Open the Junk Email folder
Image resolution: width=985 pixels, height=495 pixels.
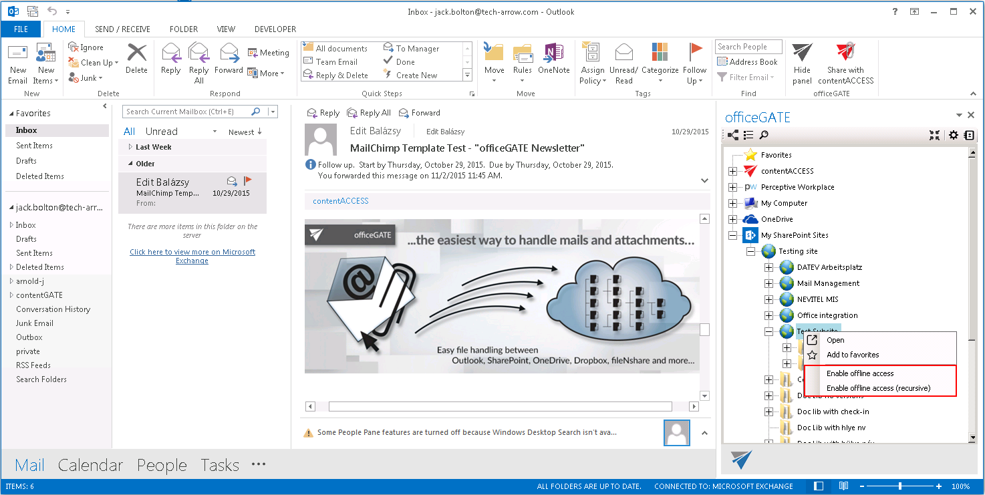35,323
